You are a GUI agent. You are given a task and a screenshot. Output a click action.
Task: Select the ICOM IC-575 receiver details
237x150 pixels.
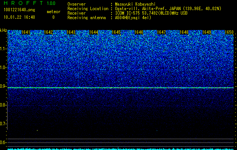(151, 13)
